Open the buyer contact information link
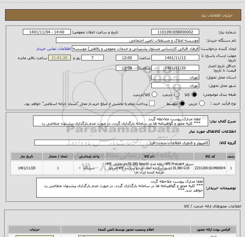 pyautogui.click(x=53, y=49)
